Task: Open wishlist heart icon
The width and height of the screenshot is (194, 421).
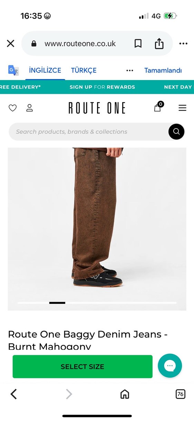Action: pos(12,108)
